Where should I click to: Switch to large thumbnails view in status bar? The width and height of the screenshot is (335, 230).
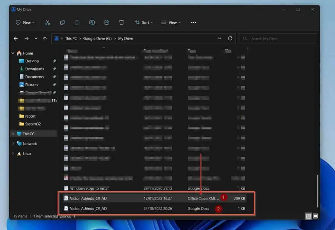[x=315, y=216]
